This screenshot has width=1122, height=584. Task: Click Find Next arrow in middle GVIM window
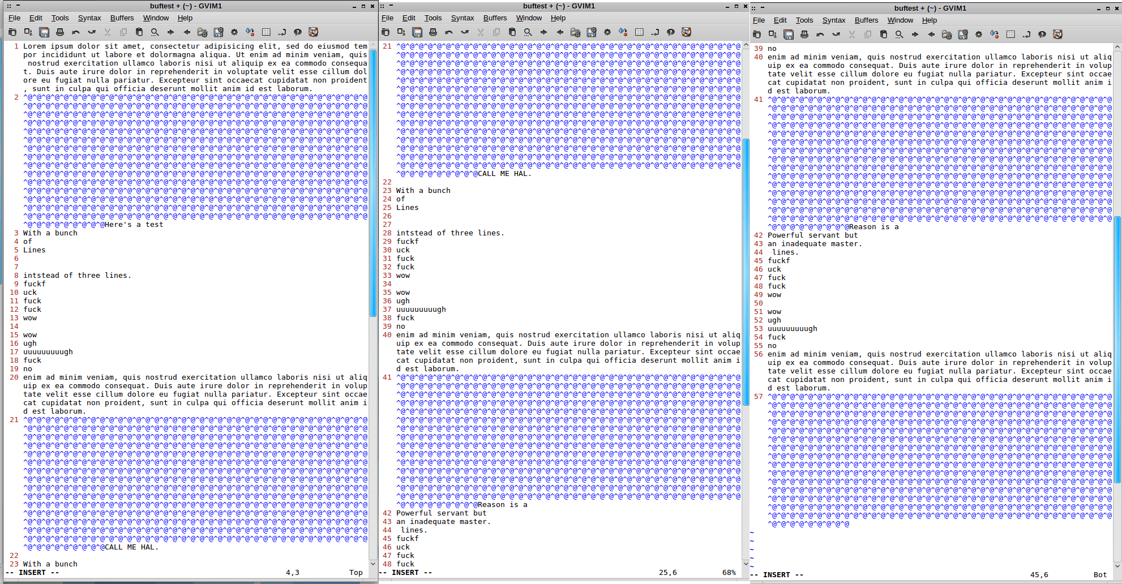pyautogui.click(x=544, y=32)
